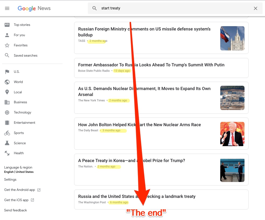
Task: Click Get the Android app link
Action: [20, 190]
